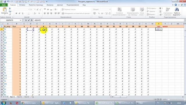This screenshot has width=186, height=105.
Task: Toggle Align text right
Action: [51, 13]
